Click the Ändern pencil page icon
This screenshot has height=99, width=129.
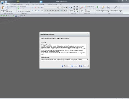tap(103, 7)
